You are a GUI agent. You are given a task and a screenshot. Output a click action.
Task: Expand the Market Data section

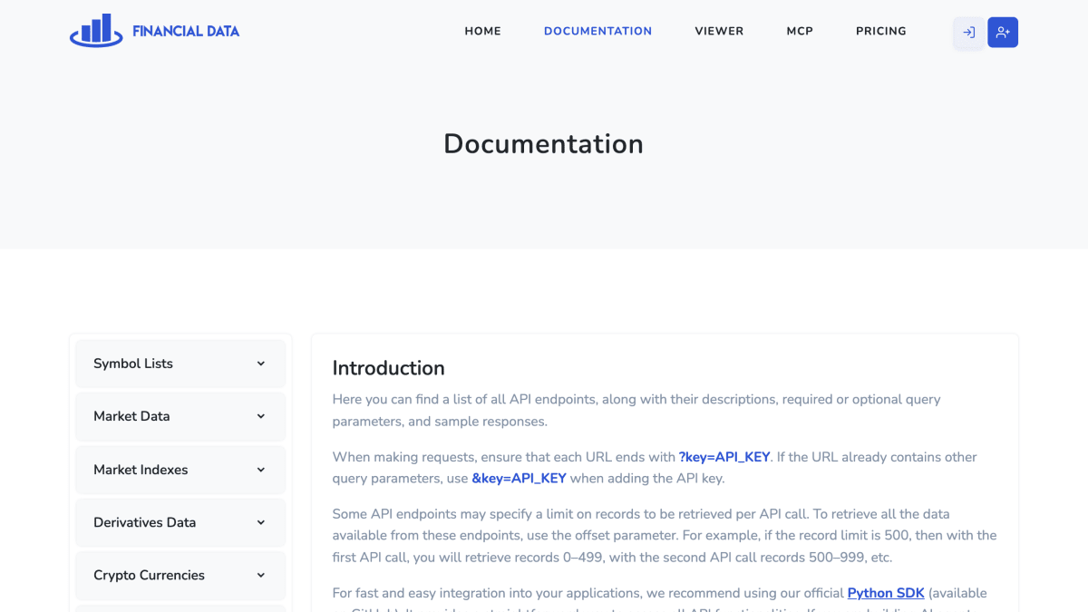click(x=180, y=416)
